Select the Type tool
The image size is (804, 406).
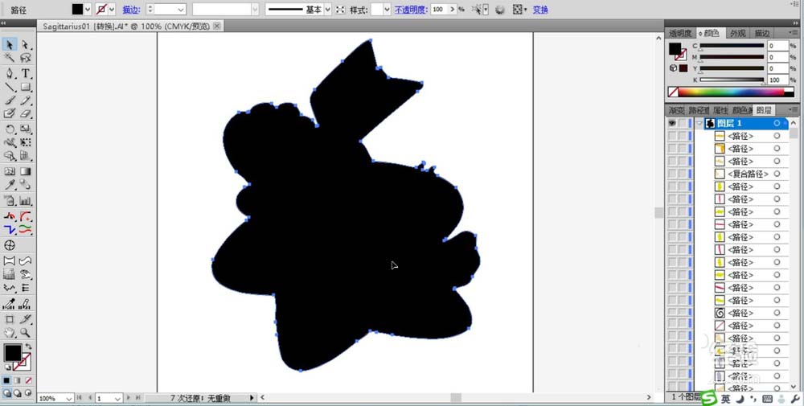[25, 74]
